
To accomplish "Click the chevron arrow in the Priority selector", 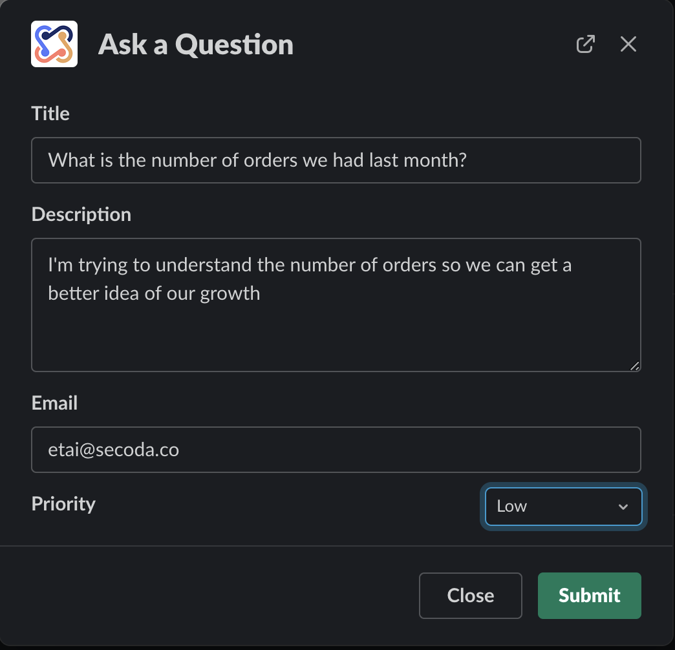I will [x=623, y=507].
